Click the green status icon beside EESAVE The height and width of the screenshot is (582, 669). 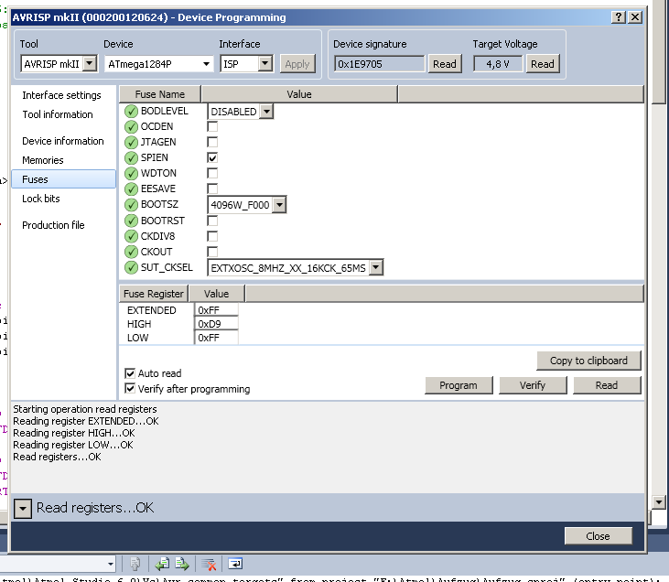(131, 189)
